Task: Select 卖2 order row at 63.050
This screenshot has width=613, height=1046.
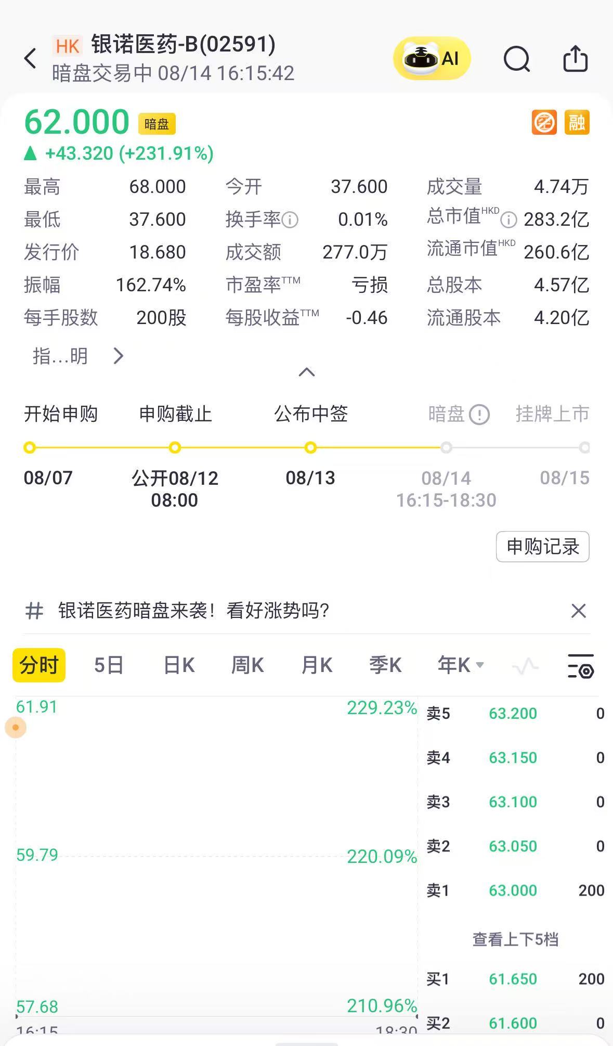Action: [515, 846]
